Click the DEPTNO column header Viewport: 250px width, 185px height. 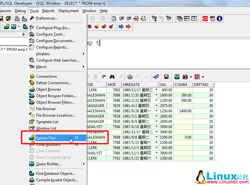pyautogui.click(x=201, y=84)
